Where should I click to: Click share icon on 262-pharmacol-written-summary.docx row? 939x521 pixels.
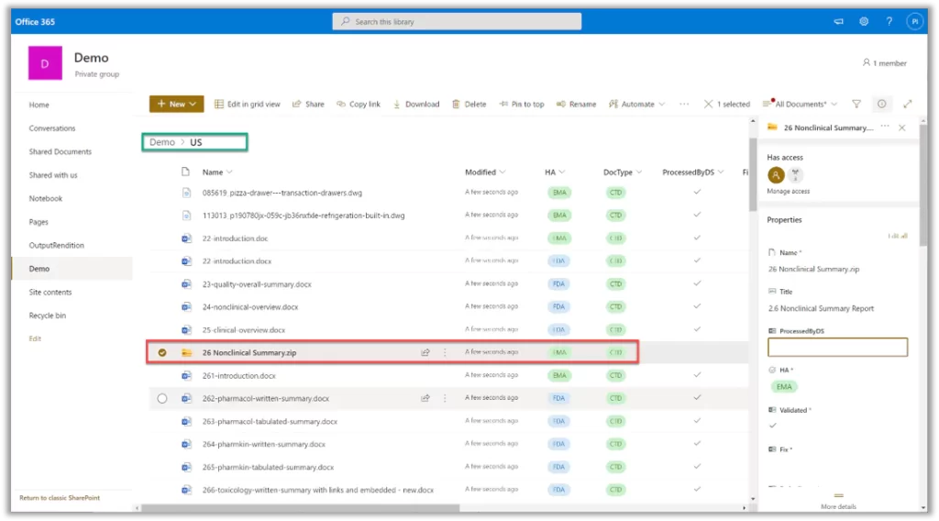425,398
